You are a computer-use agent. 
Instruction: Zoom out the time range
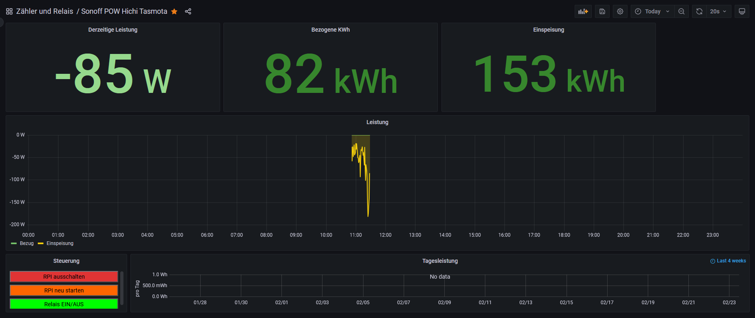point(681,11)
